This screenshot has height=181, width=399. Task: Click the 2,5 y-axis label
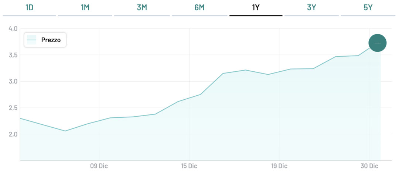point(13,108)
